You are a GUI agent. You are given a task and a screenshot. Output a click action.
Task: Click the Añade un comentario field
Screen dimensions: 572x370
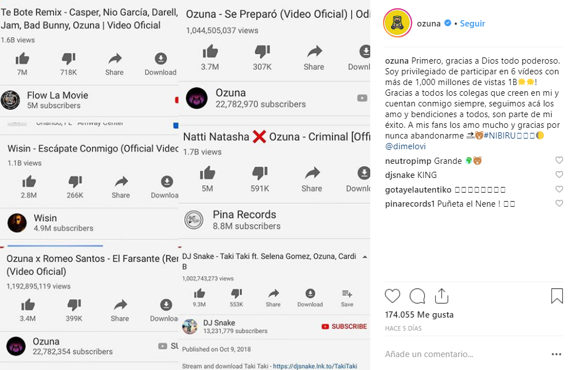(x=429, y=354)
